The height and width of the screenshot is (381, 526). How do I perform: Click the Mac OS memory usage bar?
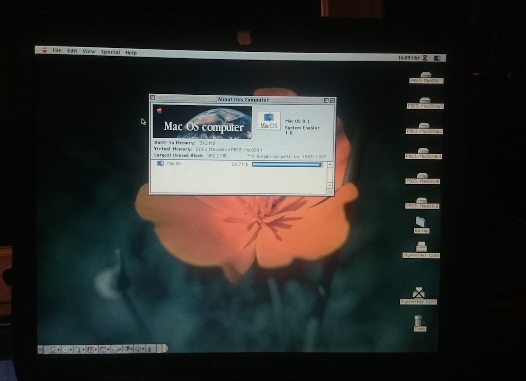[x=288, y=164]
